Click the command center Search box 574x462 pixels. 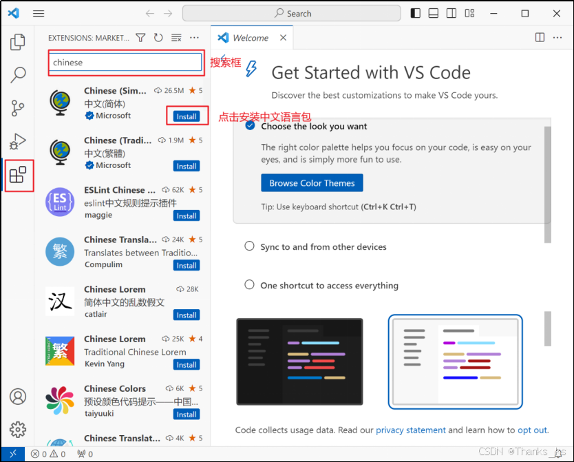(292, 14)
